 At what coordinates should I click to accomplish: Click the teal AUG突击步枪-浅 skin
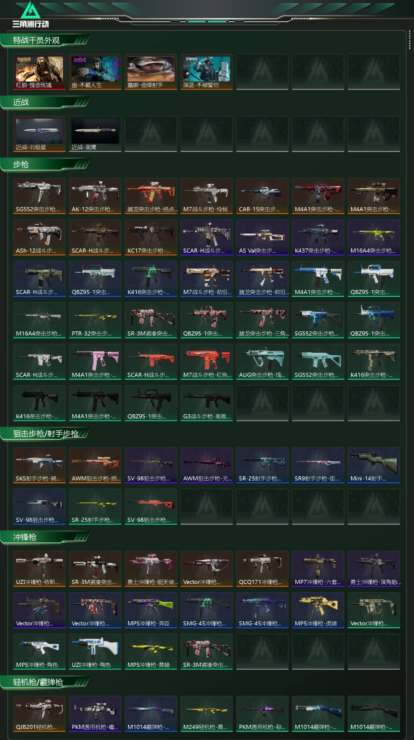coord(262,362)
